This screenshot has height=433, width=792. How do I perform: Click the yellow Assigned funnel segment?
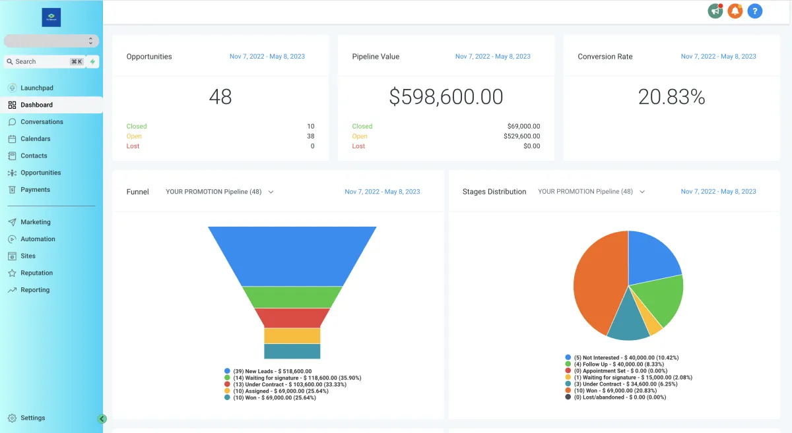[x=292, y=335]
